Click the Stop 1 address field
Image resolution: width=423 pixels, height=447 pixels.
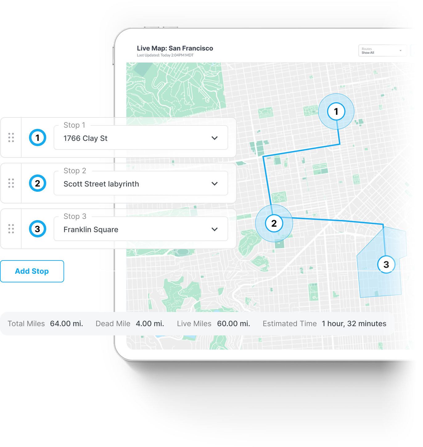133,138
